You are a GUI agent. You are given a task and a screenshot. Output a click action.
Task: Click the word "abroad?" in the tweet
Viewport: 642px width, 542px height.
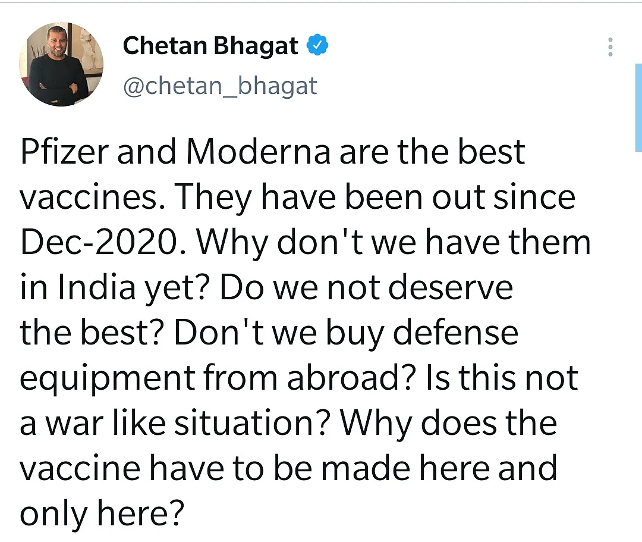352,377
